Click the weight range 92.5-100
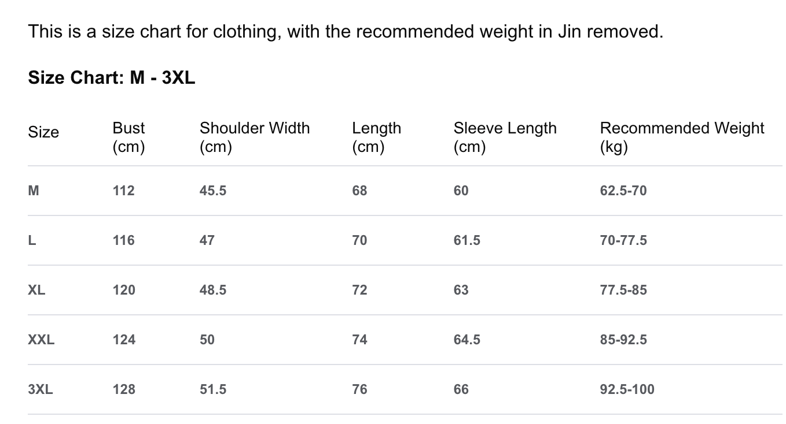The width and height of the screenshot is (786, 424). click(x=627, y=389)
